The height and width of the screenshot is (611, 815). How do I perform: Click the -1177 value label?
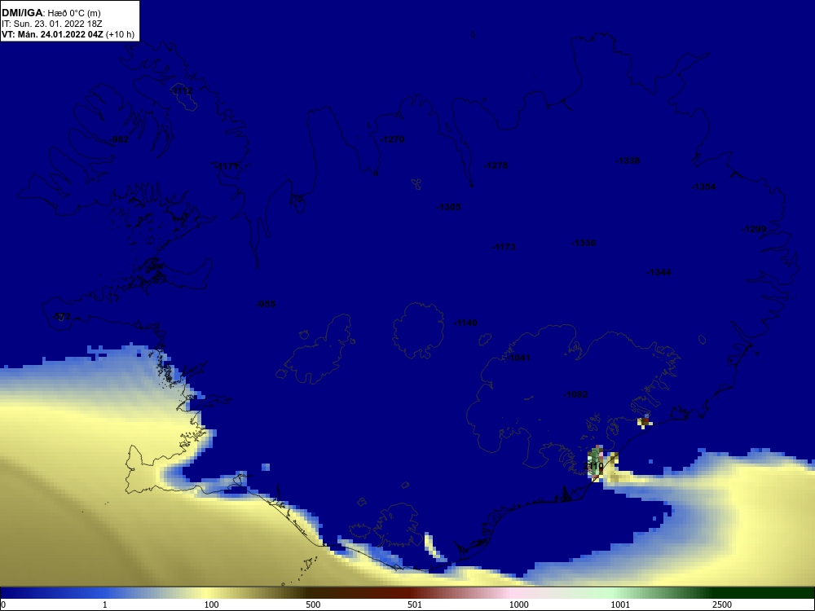click(x=227, y=166)
